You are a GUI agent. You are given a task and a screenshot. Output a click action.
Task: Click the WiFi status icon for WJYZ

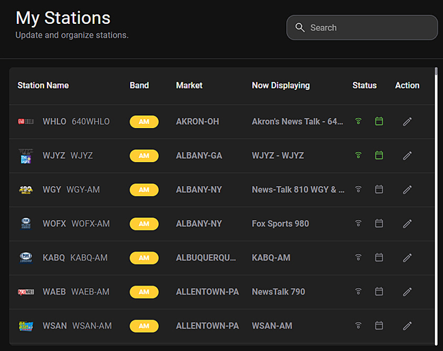coord(358,155)
